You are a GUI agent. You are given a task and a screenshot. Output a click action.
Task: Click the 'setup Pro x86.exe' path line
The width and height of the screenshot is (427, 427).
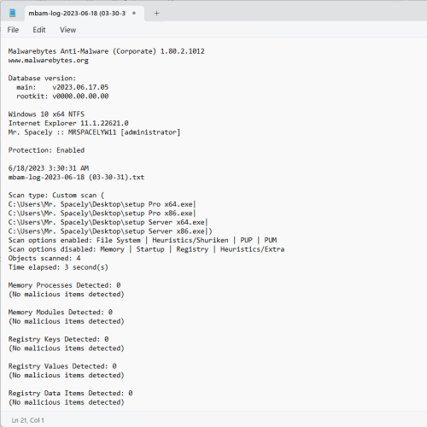click(x=102, y=213)
